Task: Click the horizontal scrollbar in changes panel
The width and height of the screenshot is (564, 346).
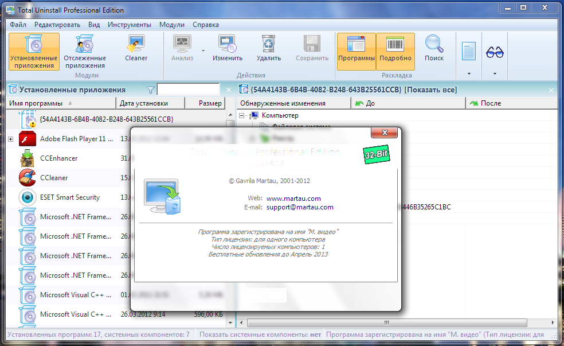Action: (387, 322)
